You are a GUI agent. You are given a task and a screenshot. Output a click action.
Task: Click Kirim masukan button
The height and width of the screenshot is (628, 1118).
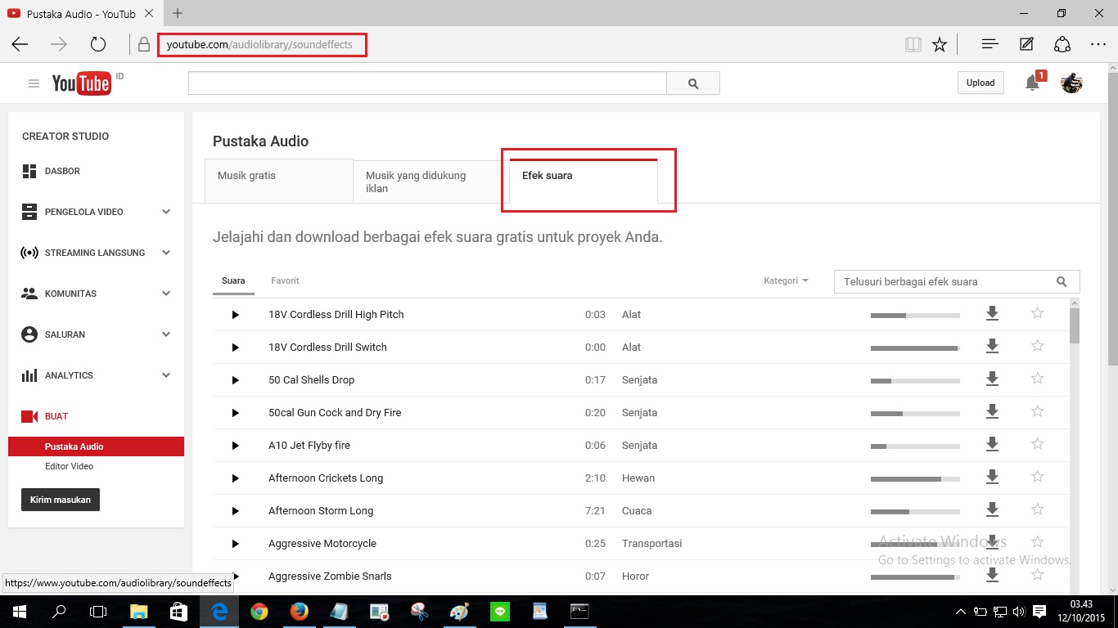coord(61,500)
